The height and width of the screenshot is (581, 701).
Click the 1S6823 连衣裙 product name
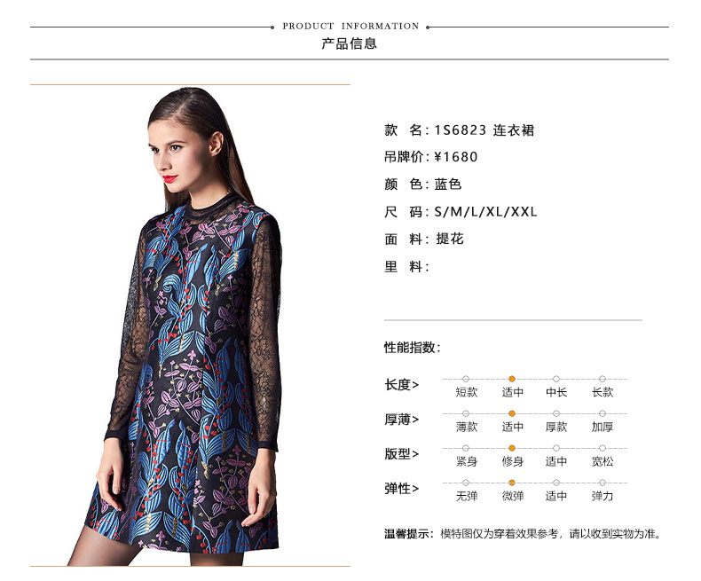[x=484, y=130]
